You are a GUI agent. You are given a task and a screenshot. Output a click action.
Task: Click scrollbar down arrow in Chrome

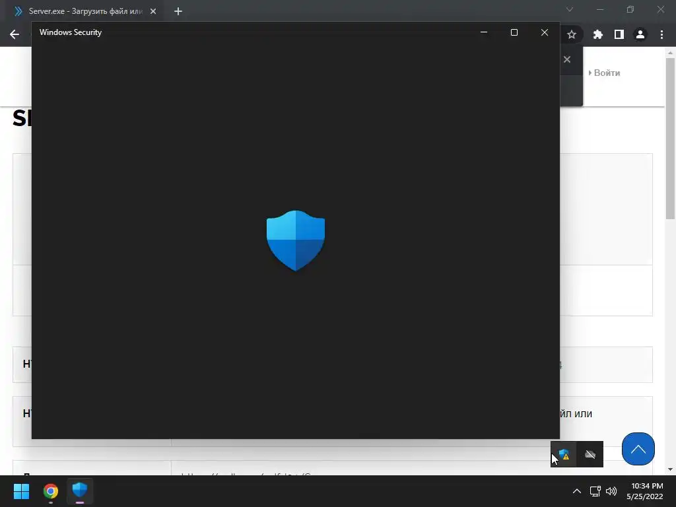click(x=669, y=469)
